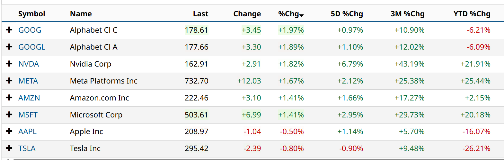Sort by YTD %Chg column

click(472, 14)
